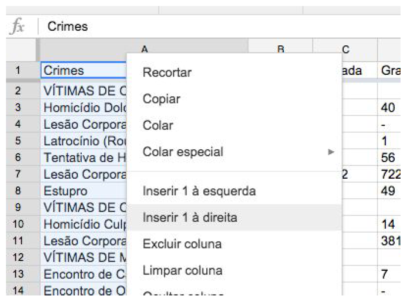
Task: Click the fx formula icon
Action: 18,27
